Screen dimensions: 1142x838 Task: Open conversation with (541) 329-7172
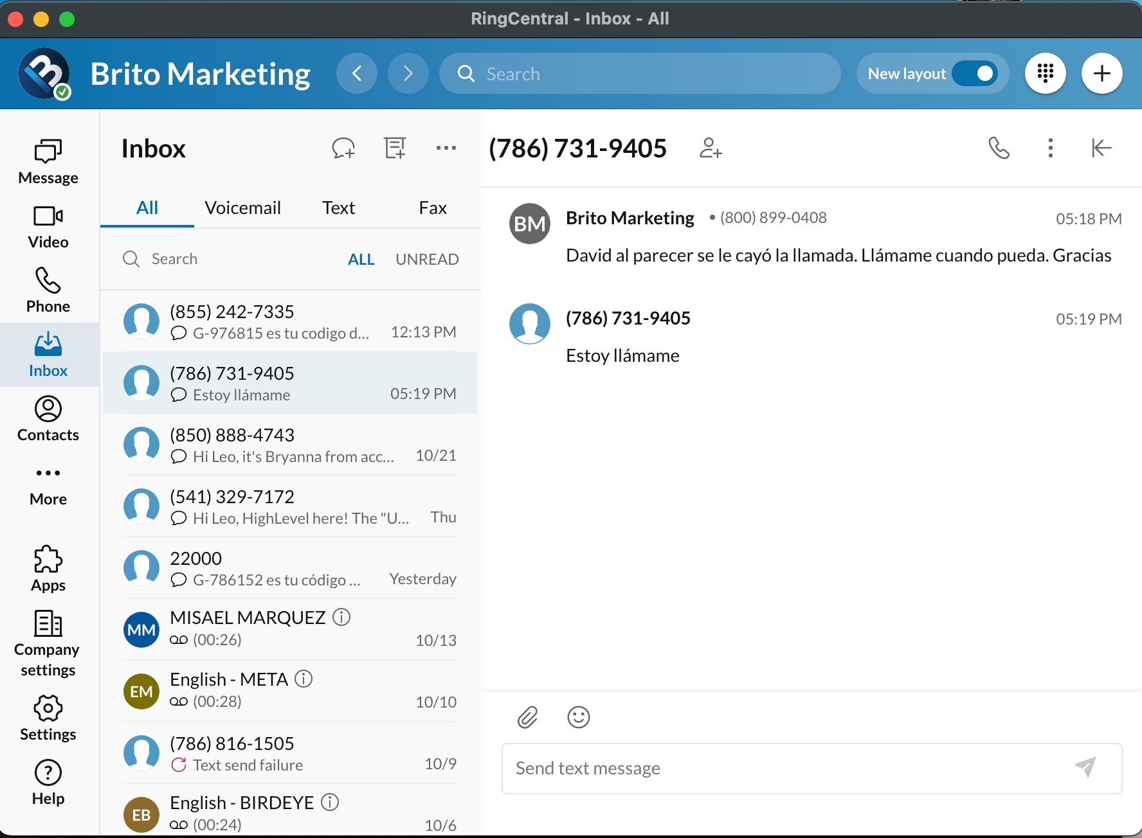(290, 506)
